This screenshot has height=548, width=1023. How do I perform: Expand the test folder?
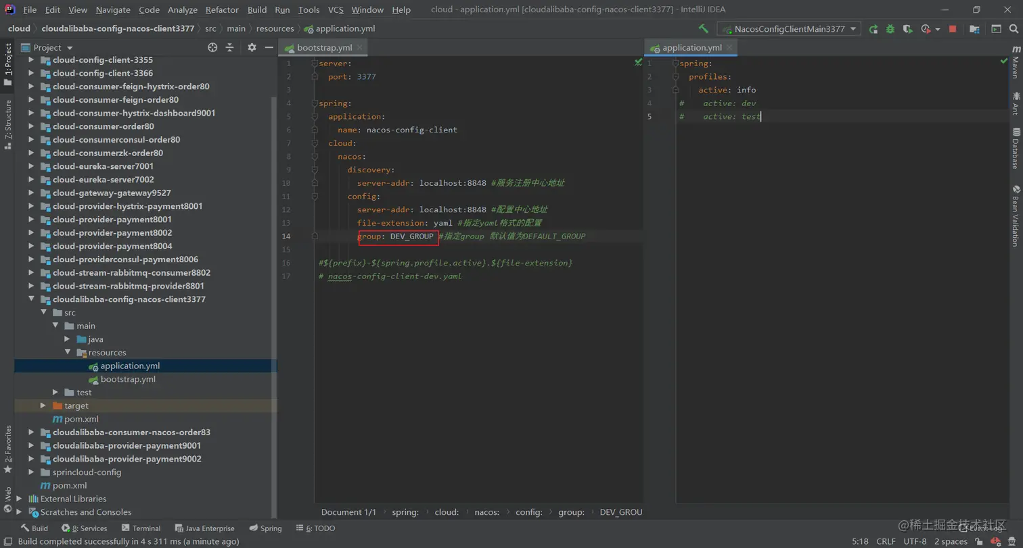[55, 393]
